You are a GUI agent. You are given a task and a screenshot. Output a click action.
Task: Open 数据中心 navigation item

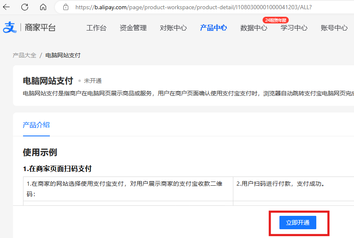pyautogui.click(x=254, y=28)
